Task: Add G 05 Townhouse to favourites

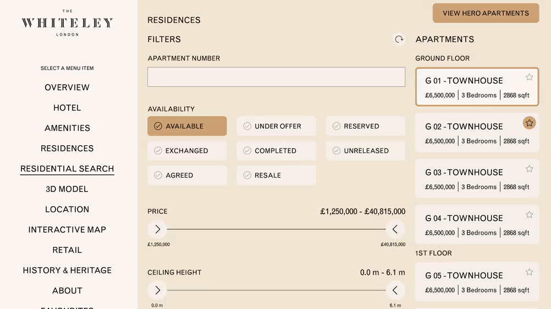Action: pos(529,272)
